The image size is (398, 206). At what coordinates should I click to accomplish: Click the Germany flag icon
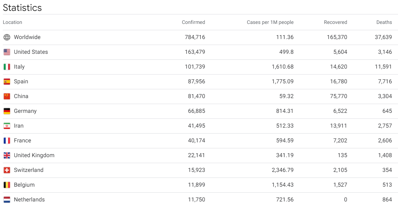(7, 111)
